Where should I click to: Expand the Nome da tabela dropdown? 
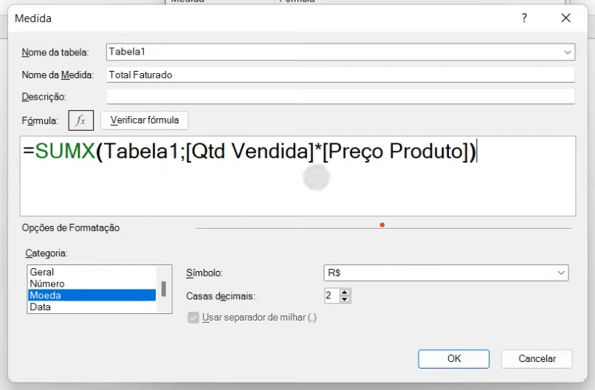(567, 52)
